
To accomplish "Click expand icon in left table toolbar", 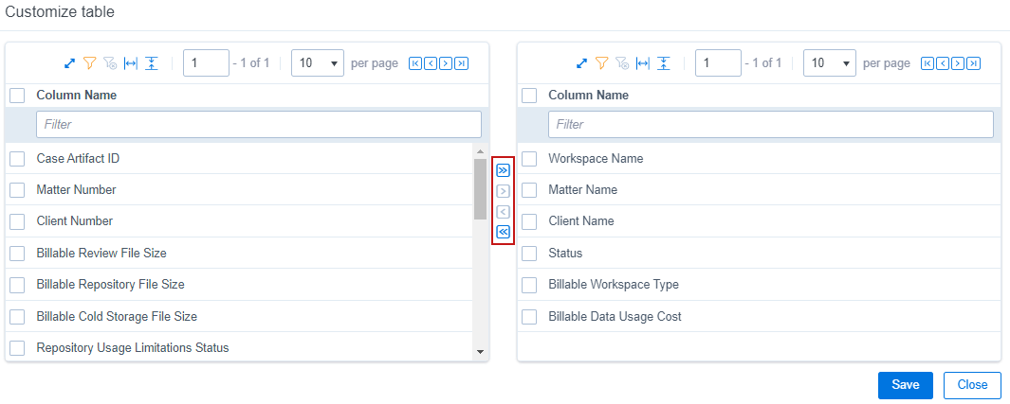I will click(x=69, y=63).
